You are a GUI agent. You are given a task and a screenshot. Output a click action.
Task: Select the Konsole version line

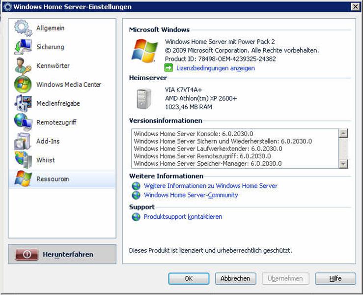[194, 134]
